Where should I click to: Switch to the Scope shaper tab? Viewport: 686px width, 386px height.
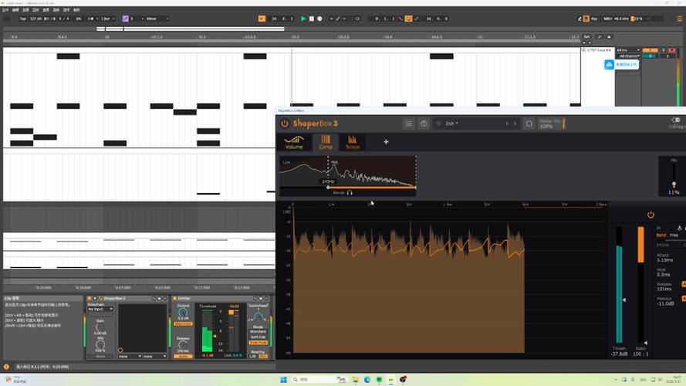[x=353, y=142]
